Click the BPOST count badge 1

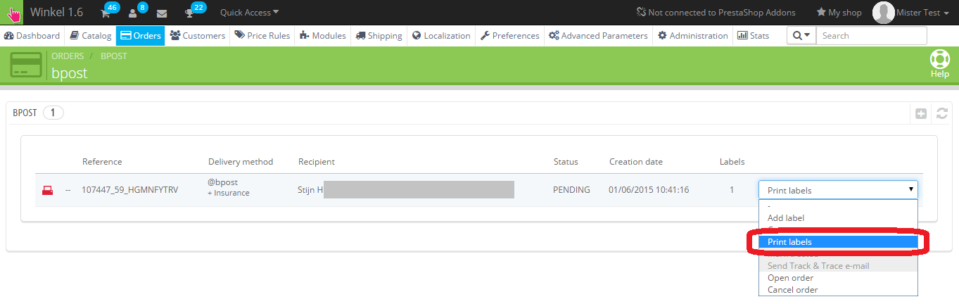53,113
